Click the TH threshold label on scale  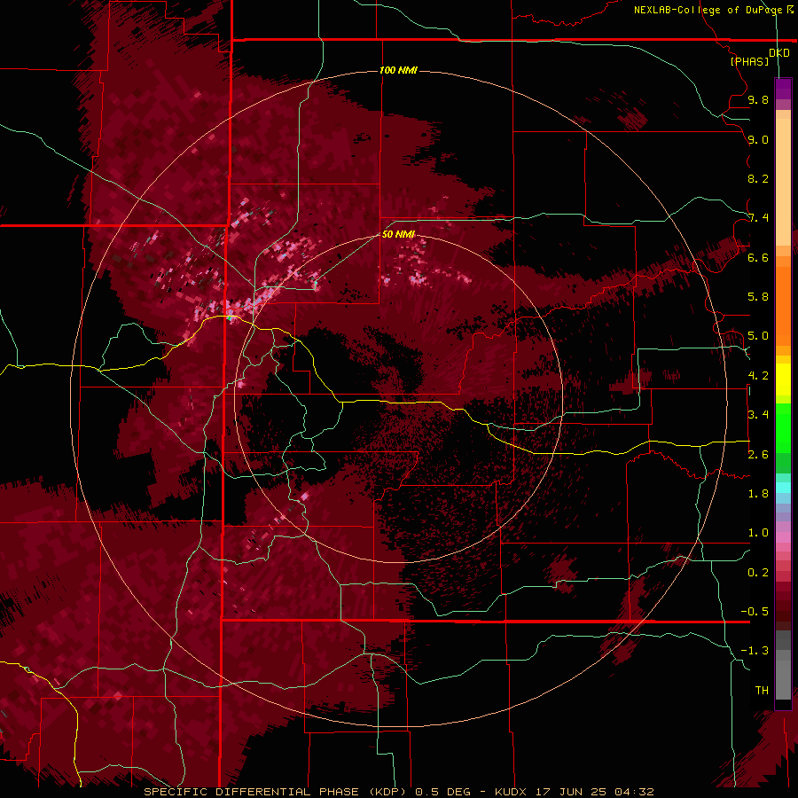point(762,691)
